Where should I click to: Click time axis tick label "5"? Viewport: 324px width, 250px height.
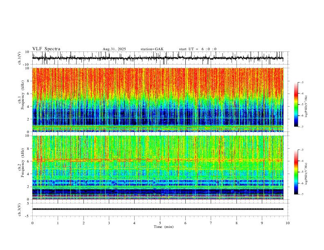coord(160,223)
